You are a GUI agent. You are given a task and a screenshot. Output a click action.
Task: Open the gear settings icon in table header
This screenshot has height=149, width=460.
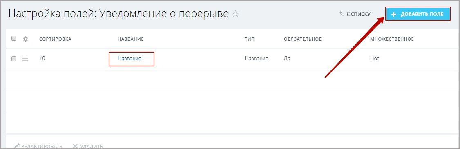[25, 39]
